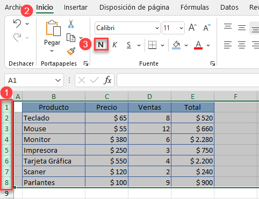This screenshot has width=259, height=199.
Task: Expand the Name Box A1 dropdown
Action: (x=58, y=80)
